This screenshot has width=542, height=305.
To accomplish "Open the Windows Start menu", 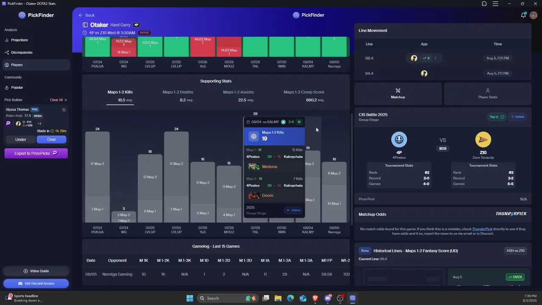I will [190, 298].
